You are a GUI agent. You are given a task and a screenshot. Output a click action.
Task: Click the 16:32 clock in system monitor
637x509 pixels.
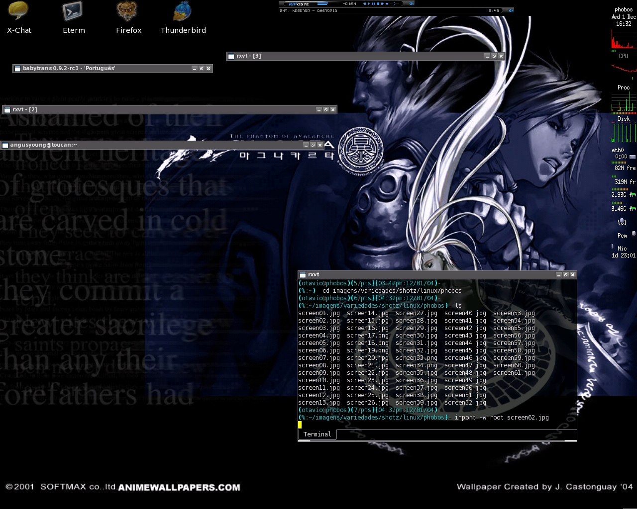pyautogui.click(x=624, y=24)
